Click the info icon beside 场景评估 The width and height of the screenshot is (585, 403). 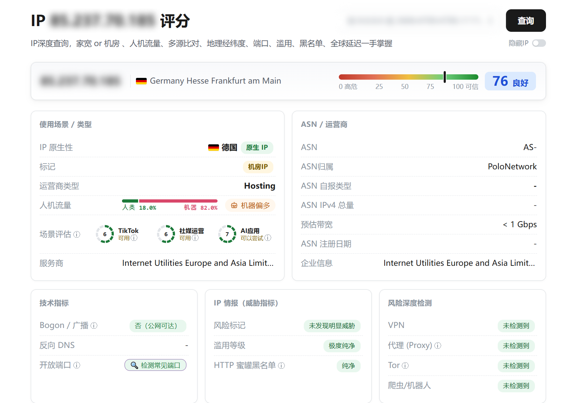tap(77, 234)
